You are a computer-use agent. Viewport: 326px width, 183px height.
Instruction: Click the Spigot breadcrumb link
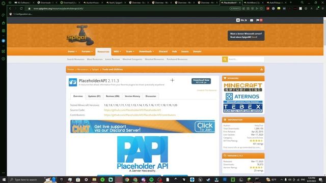(x=95, y=69)
